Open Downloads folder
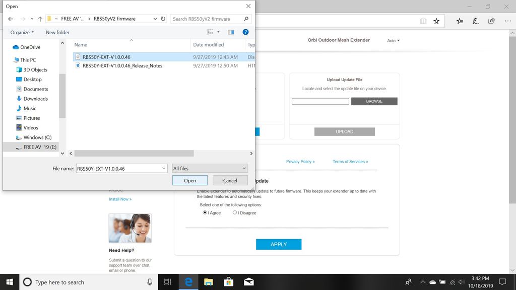The width and height of the screenshot is (516, 290). click(x=32, y=99)
